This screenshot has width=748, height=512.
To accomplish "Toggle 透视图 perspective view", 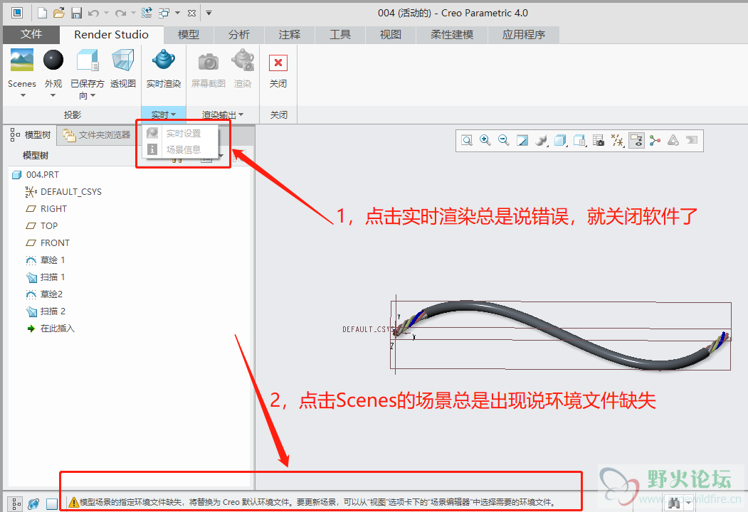I will (123, 60).
